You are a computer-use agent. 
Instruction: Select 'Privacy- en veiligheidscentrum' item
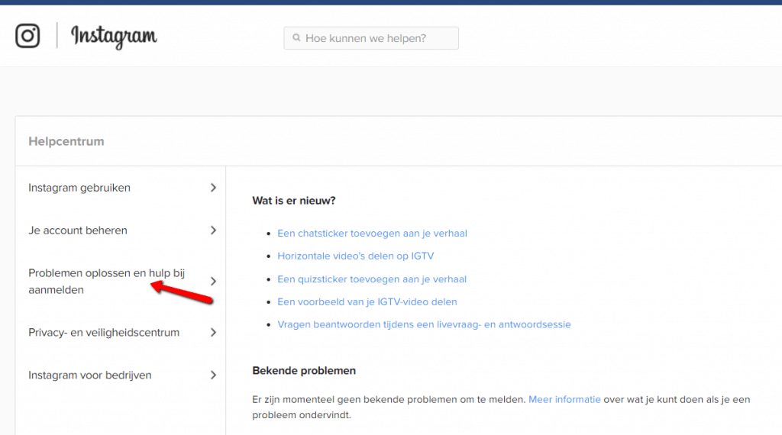click(x=104, y=333)
